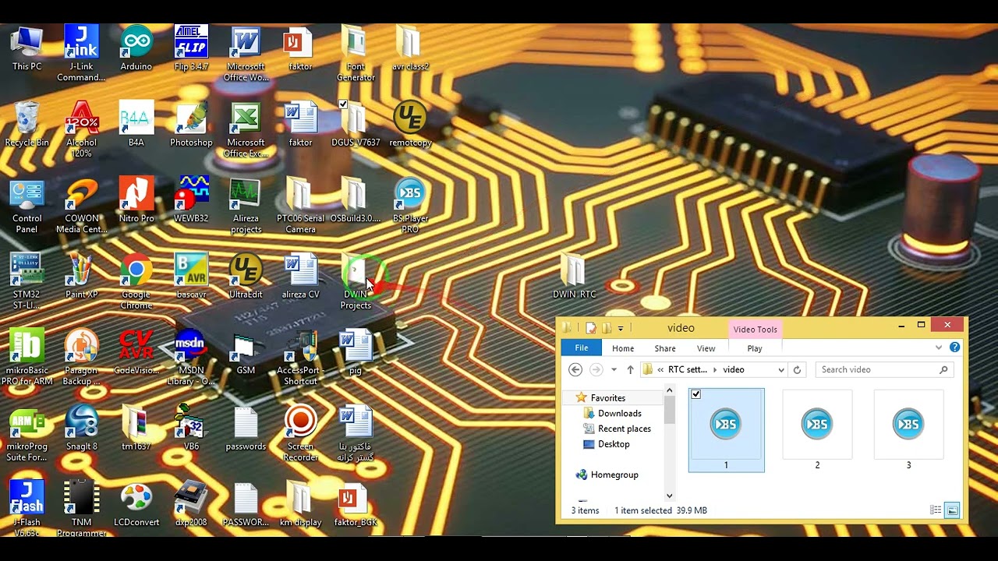Select the MSDN Library shortcut
The width and height of the screenshot is (998, 561).
191,358
